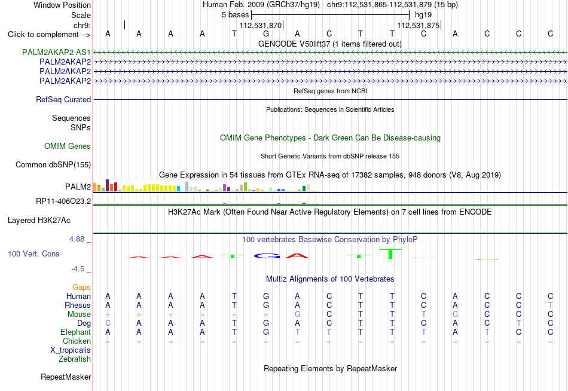Click the OMIM Gene Phenotypes track title
The width and height of the screenshot is (568, 391).
[x=330, y=138]
